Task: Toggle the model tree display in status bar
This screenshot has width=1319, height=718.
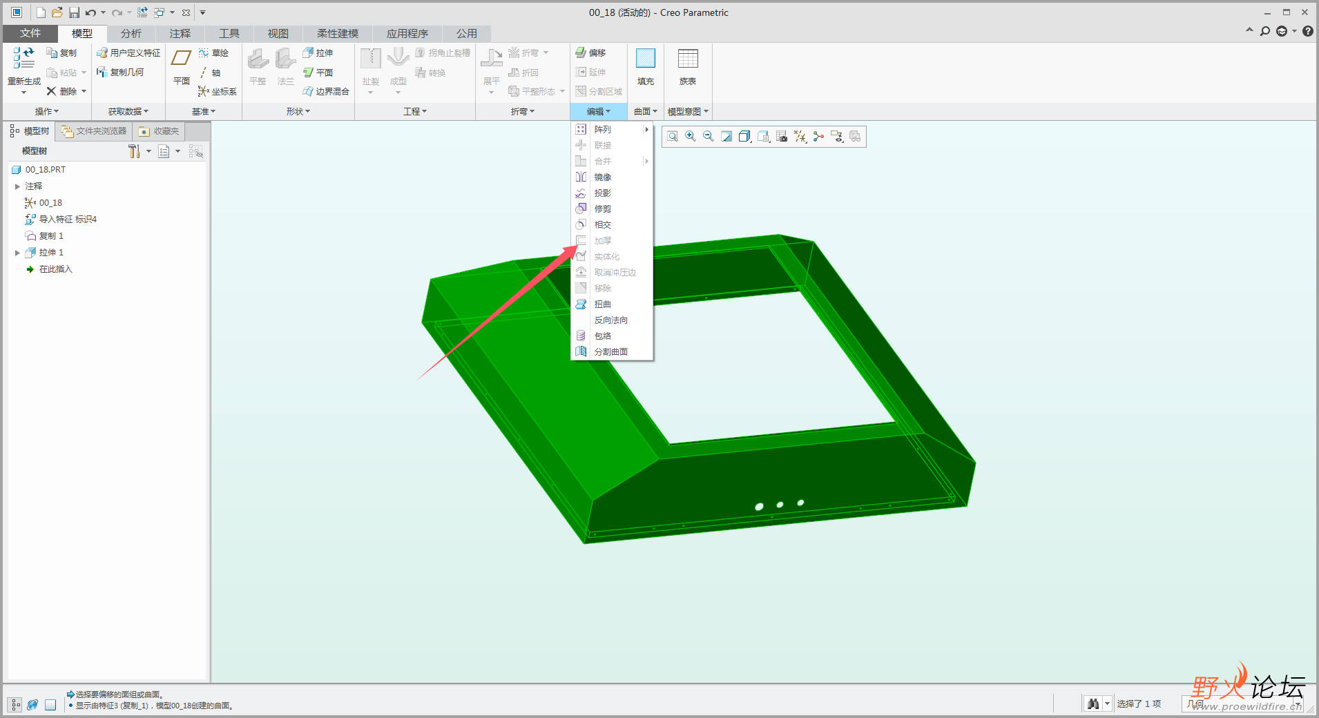Action: pyautogui.click(x=15, y=705)
